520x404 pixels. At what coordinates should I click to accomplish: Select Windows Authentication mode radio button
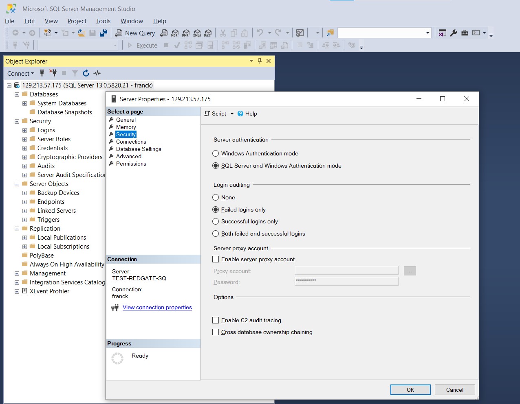(x=216, y=153)
